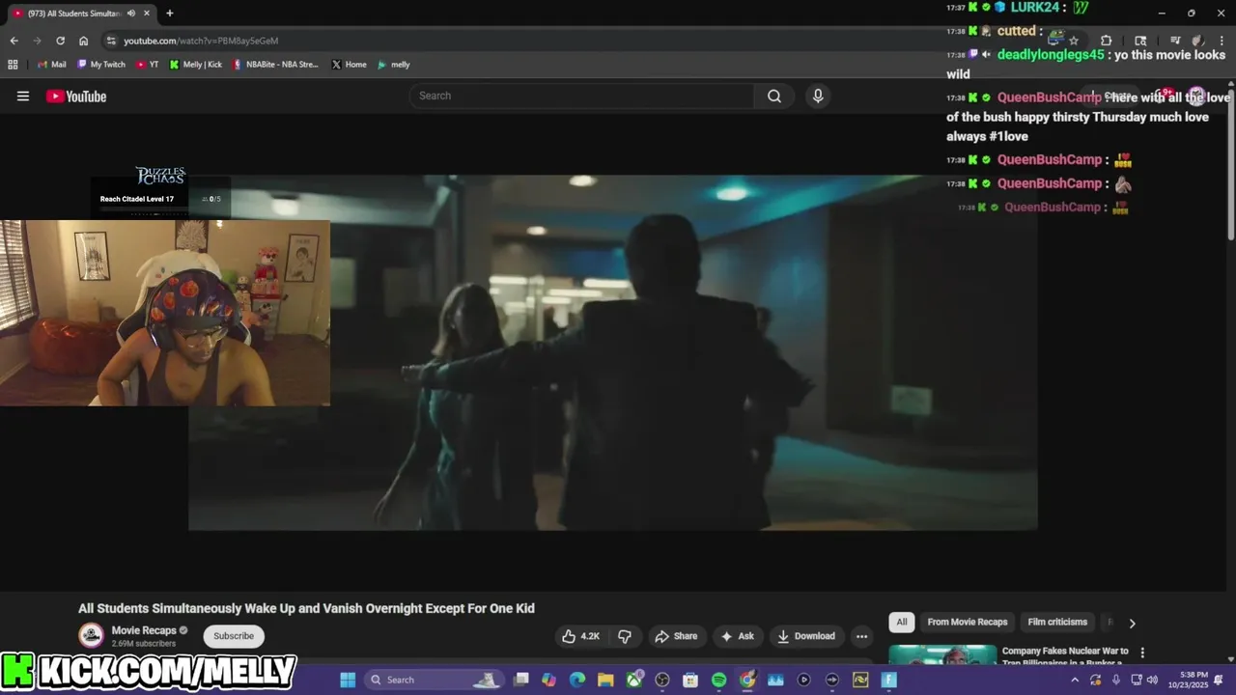This screenshot has width=1236, height=695.
Task: Click the address bar showing youtube.com URL
Action: pyautogui.click(x=201, y=41)
